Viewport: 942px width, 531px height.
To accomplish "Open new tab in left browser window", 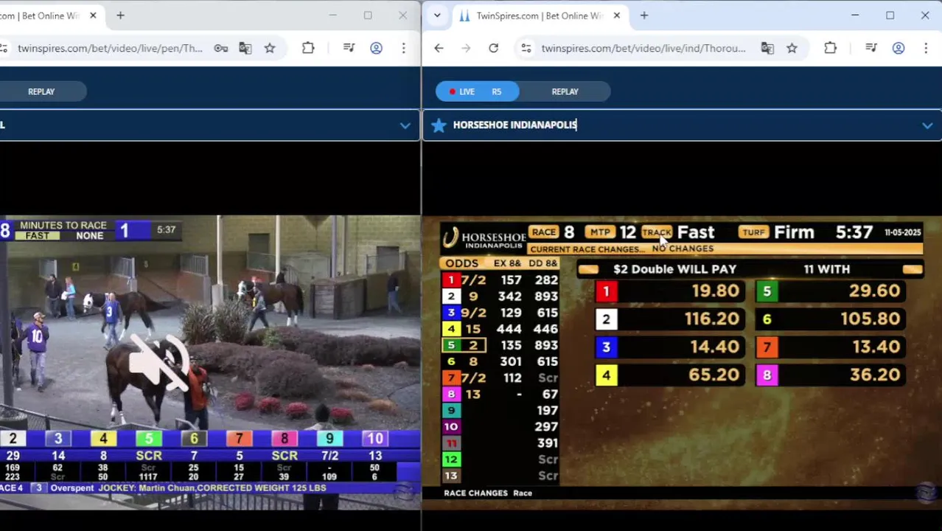I will pos(120,15).
